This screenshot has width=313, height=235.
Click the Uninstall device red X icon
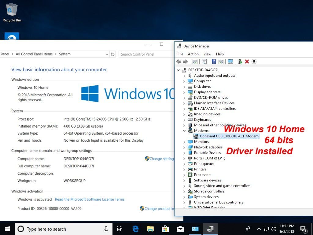pos(247,62)
